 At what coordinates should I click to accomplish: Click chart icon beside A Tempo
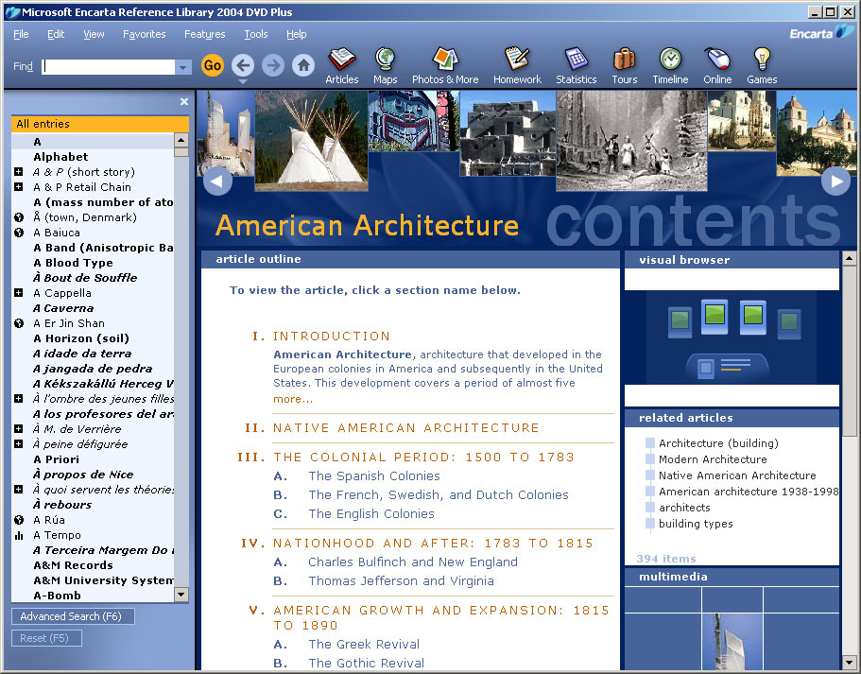click(19, 535)
